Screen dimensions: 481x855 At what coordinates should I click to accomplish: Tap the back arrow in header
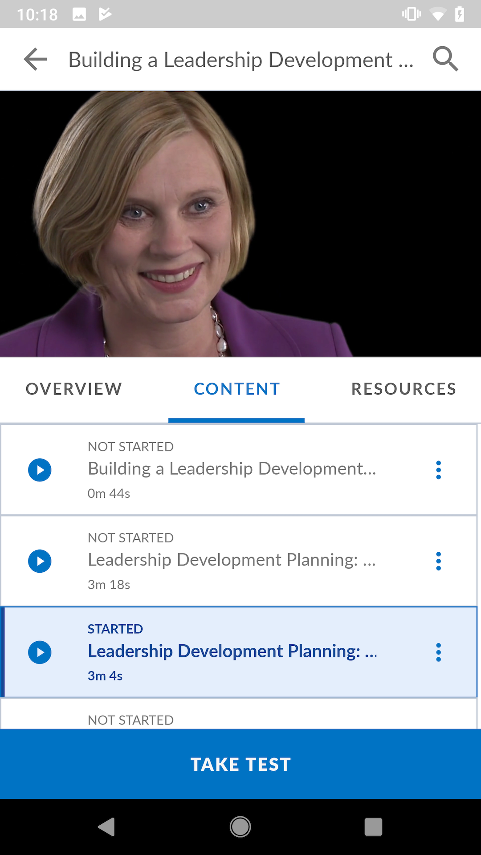coord(36,59)
